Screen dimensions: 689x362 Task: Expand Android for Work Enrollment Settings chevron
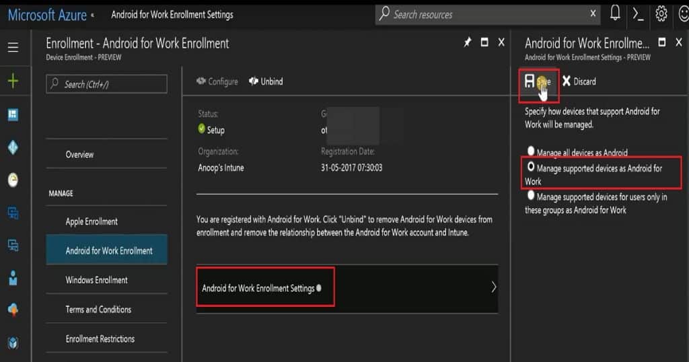493,287
